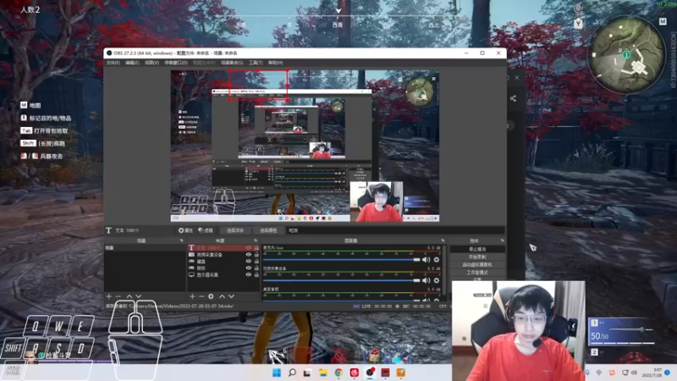
Task: Open source 属性 (properties) gear button
Action: [185, 230]
